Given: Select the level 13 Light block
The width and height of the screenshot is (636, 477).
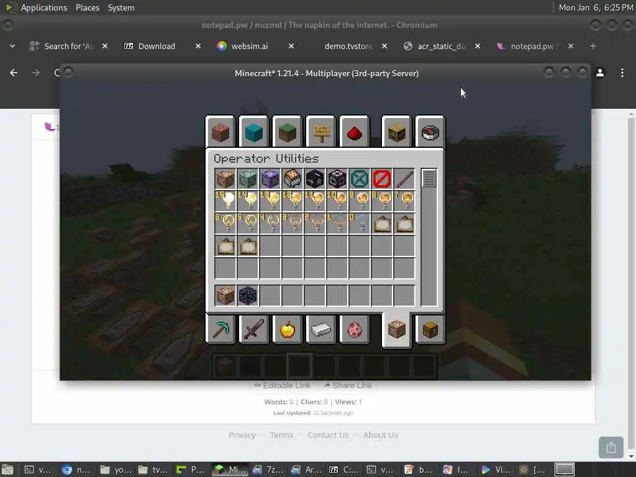Looking at the screenshot, I should [x=270, y=201].
